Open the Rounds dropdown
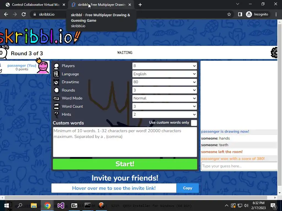This screenshot has width=282, height=211. [165, 90]
